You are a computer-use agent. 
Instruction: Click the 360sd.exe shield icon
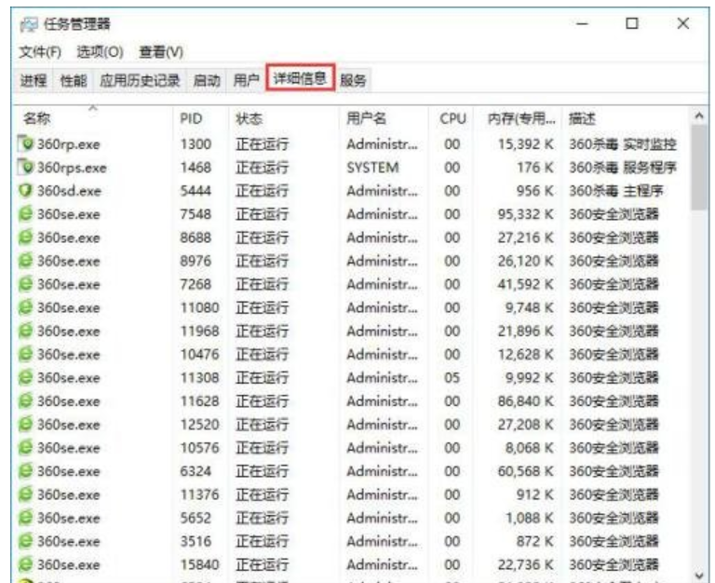(26, 191)
